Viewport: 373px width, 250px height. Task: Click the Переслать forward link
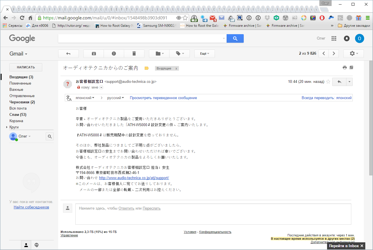tap(152, 208)
